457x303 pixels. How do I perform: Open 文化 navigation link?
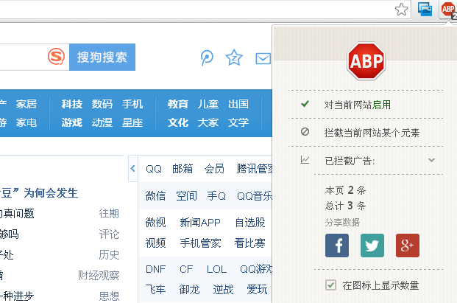(178, 122)
